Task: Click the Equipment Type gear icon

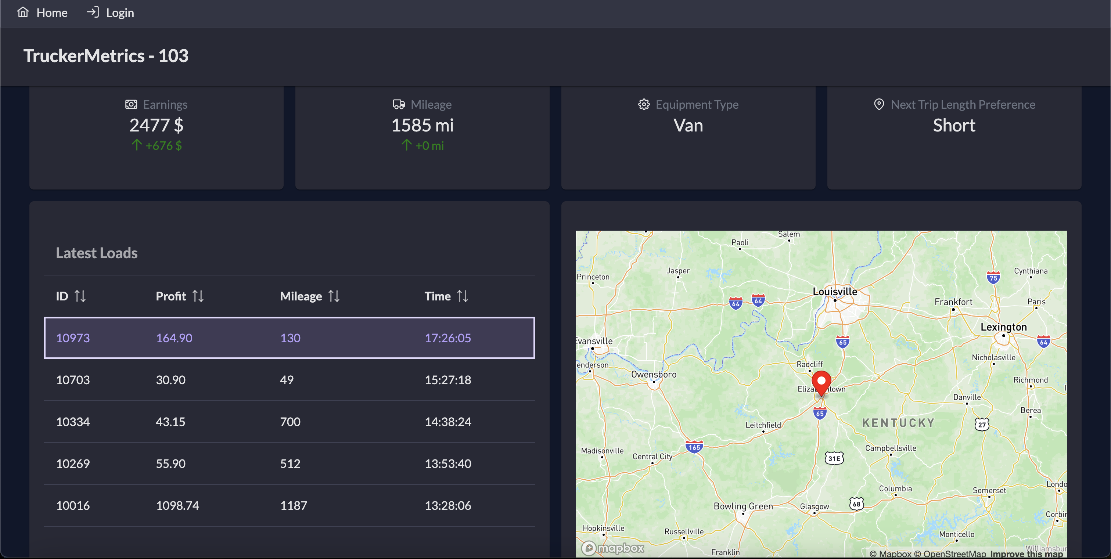Action: pos(643,104)
